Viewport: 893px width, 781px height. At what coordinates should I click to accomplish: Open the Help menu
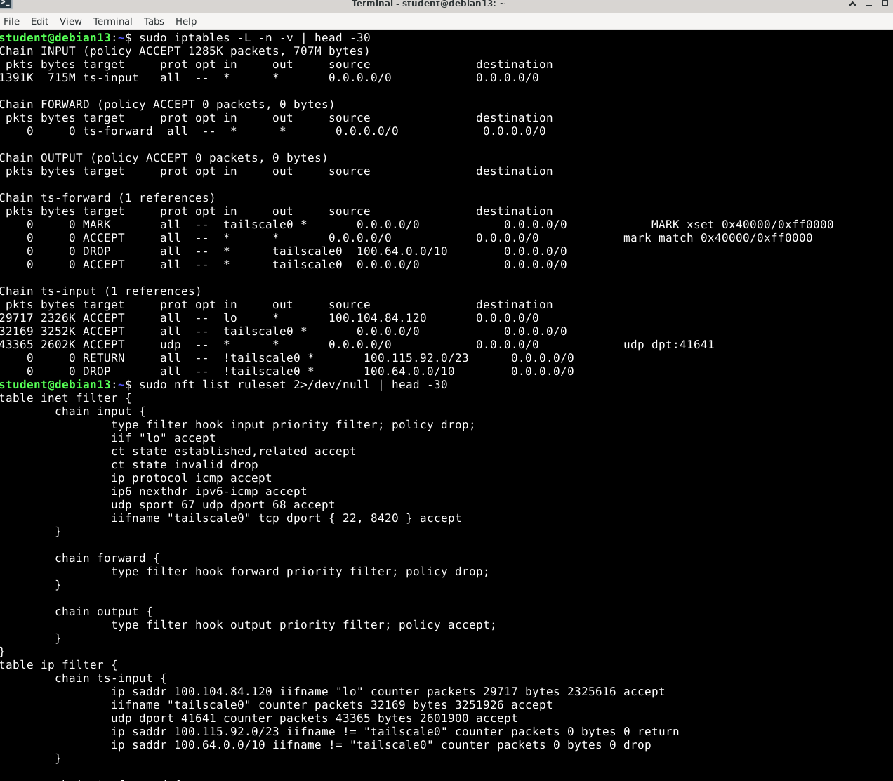[186, 21]
